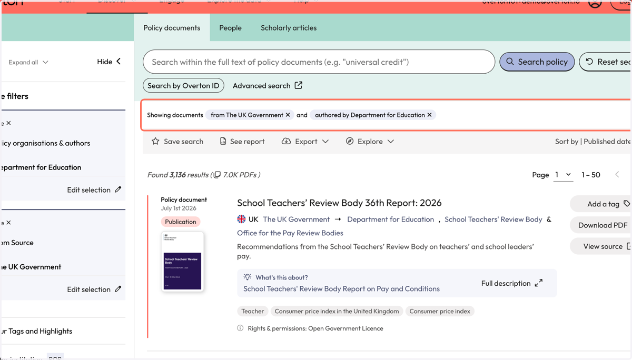Click the rights & permissions info icon
The image size is (632, 360).
coord(240,328)
